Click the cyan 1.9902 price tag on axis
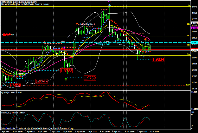This screenshot has height=133, width=198. click(x=195, y=42)
